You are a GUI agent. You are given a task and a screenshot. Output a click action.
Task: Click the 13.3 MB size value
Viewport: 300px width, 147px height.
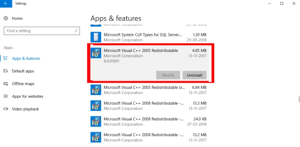click(199, 103)
